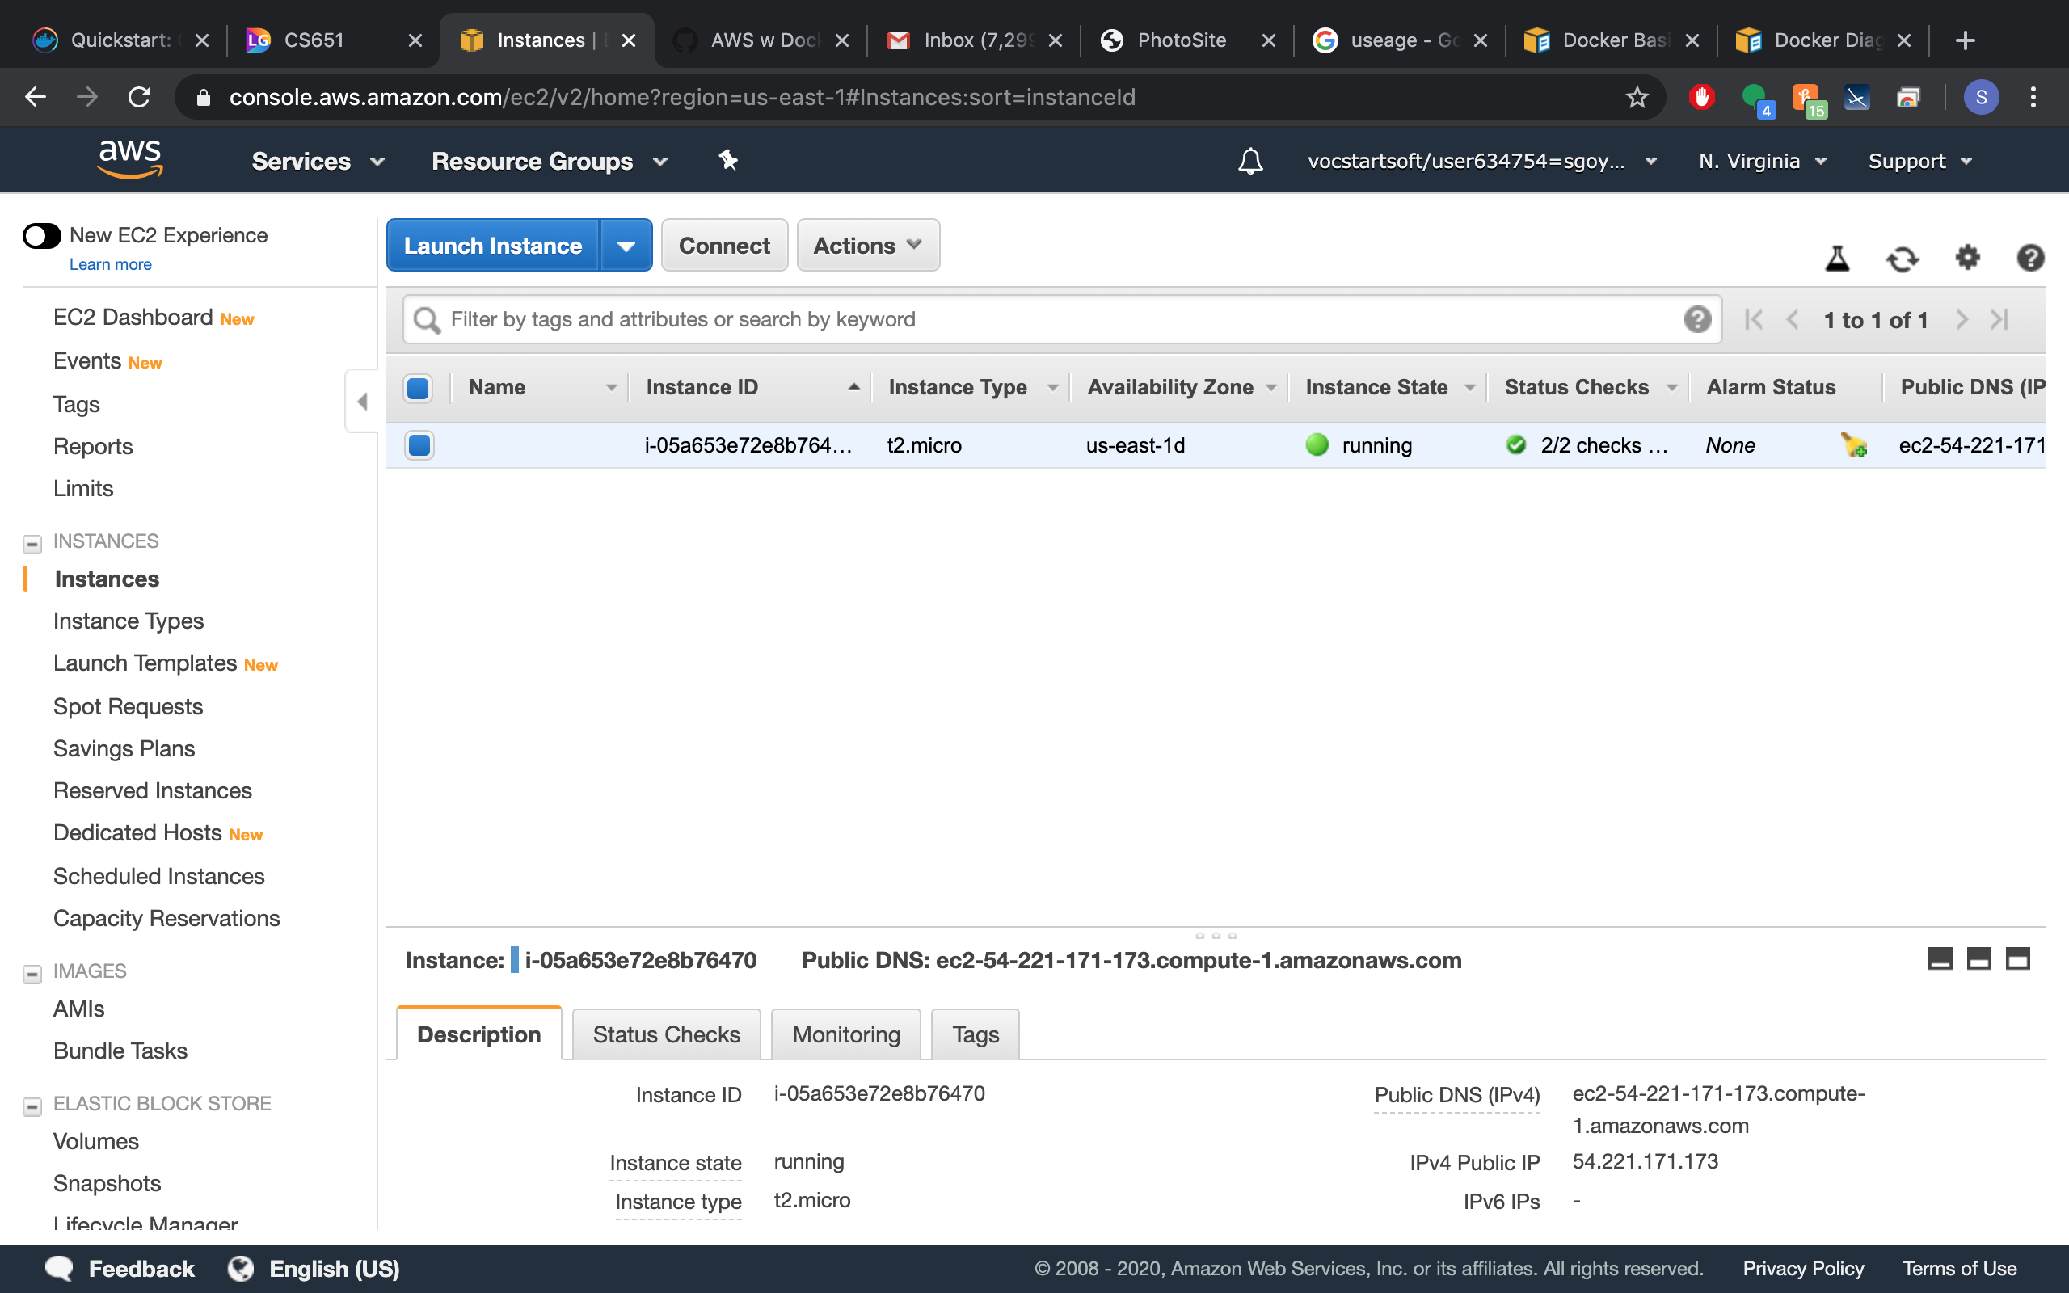The image size is (2069, 1293).
Task: Toggle the New EC2 Experience switch
Action: pos(42,235)
